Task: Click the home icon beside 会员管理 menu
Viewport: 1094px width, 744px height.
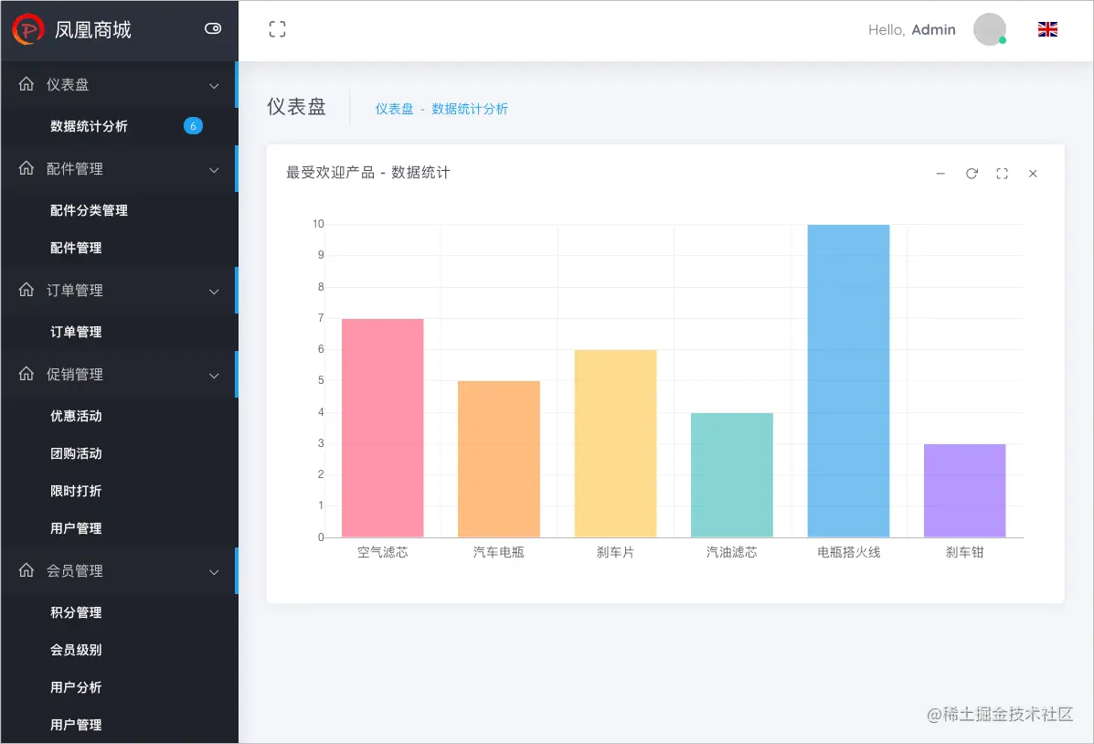Action: pyautogui.click(x=27, y=570)
